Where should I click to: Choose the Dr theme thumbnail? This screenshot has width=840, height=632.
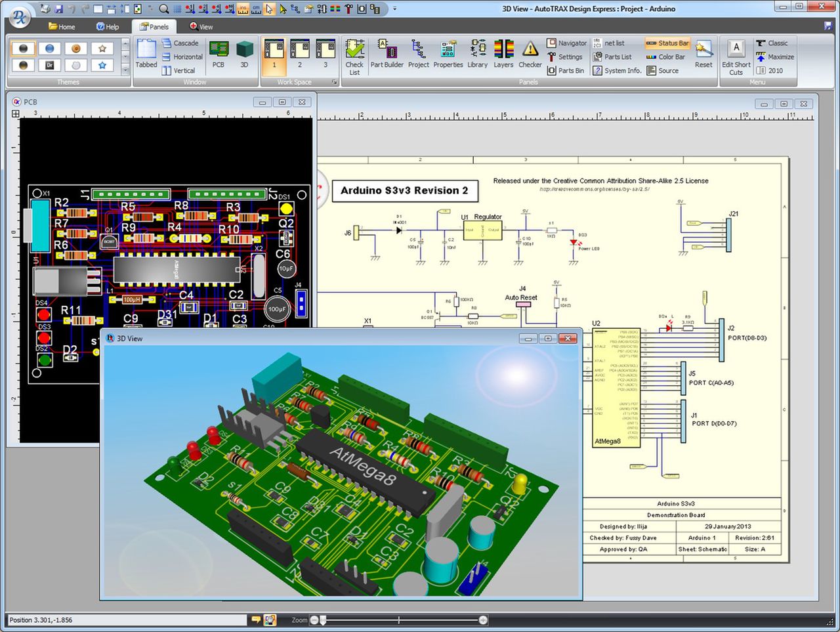click(49, 65)
